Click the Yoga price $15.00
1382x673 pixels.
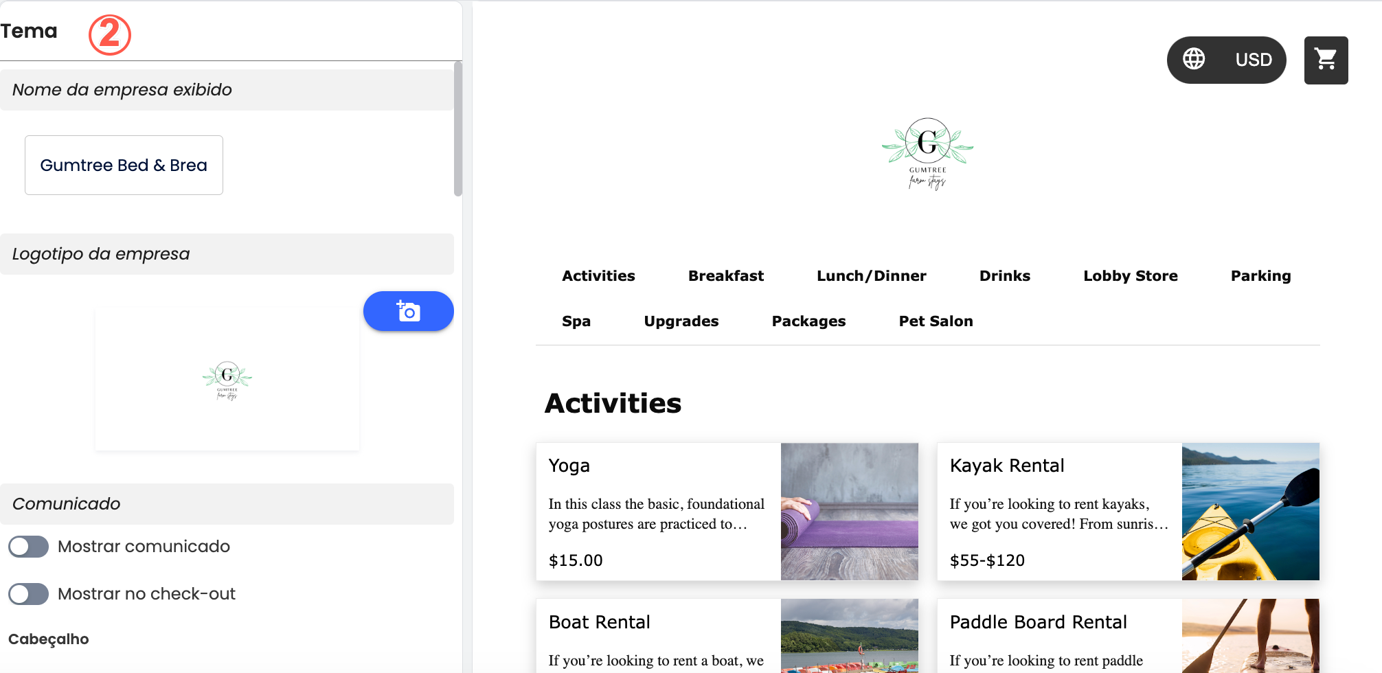pos(576,560)
